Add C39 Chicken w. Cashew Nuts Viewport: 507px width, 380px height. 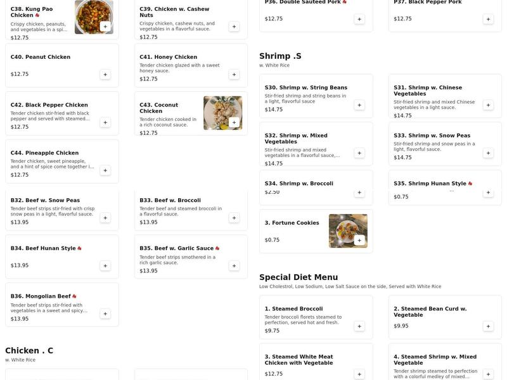pos(234,27)
